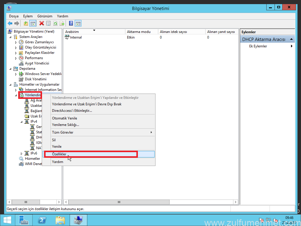The width and height of the screenshot is (301, 226).
Task: Click the blue Back arrow in toolbar
Action: coord(10,24)
